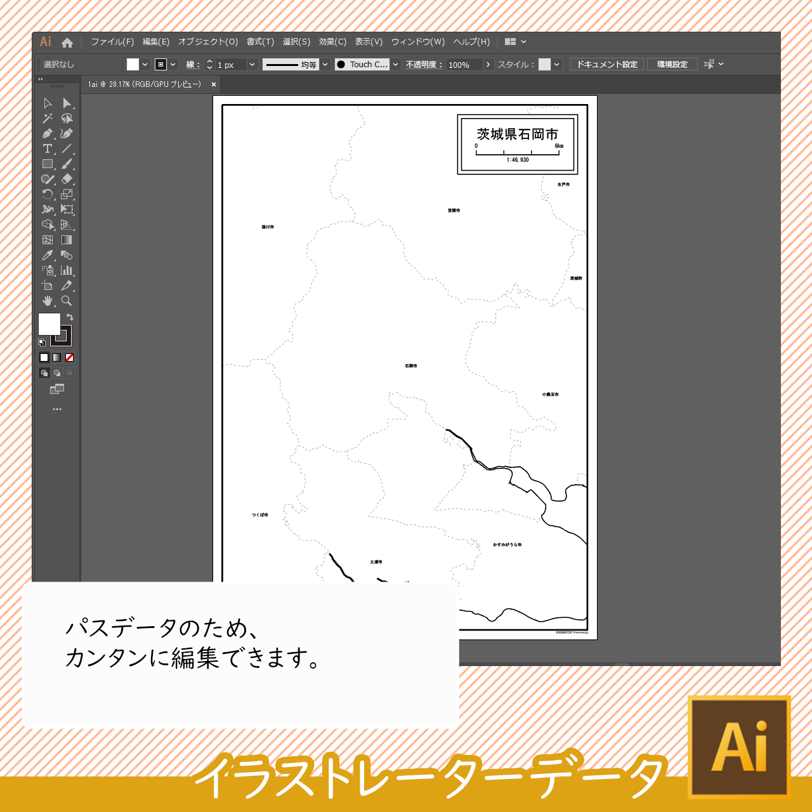
Task: Open ウィンドウ(W) menu
Action: (x=418, y=42)
